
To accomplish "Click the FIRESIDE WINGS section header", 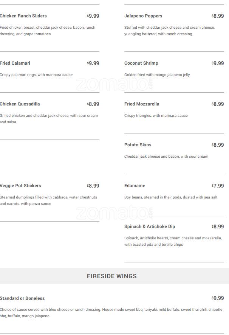I will (112, 276).
